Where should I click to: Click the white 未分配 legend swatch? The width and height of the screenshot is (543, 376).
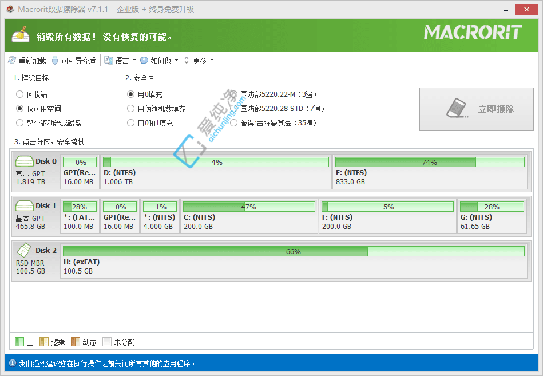(107, 342)
